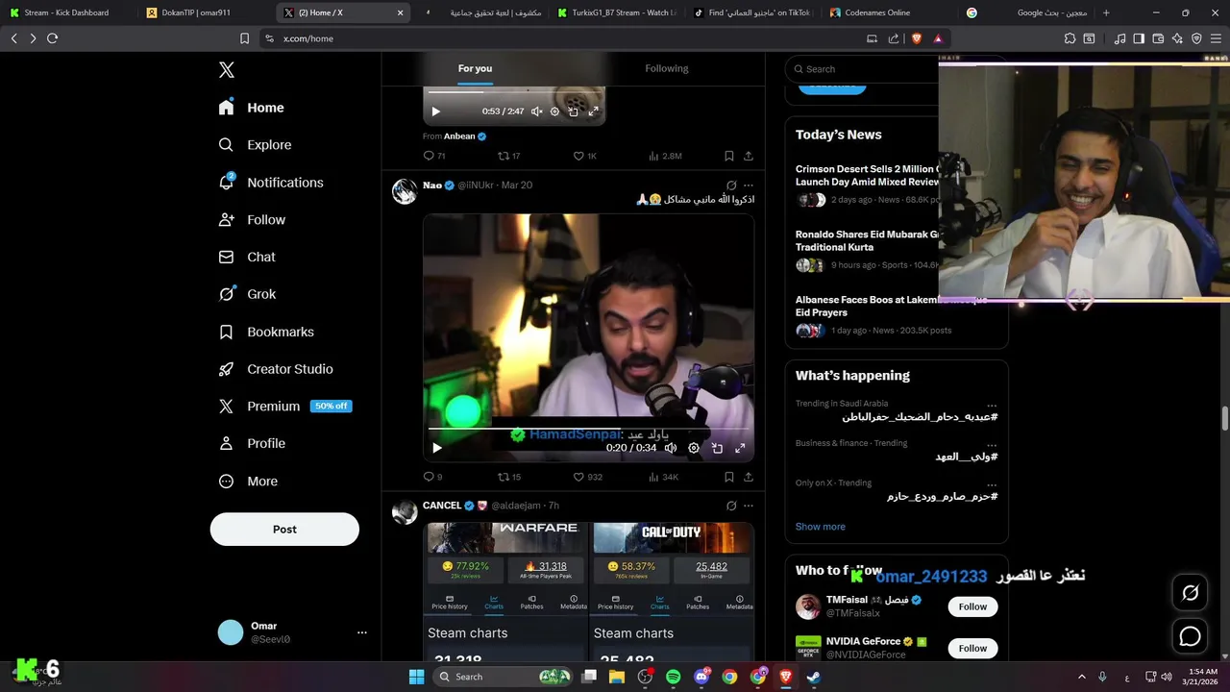The height and width of the screenshot is (692, 1230).
Task: Repost Nao's post with 15 reposts
Action: tap(508, 477)
